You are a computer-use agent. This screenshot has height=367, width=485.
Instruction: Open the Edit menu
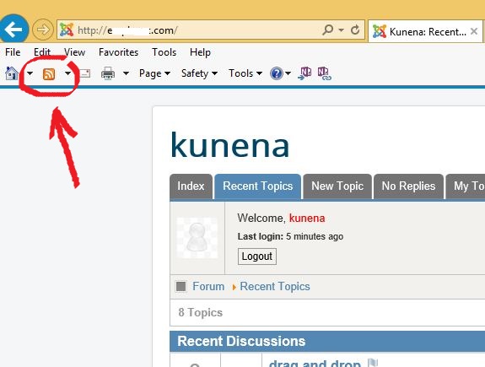point(42,52)
